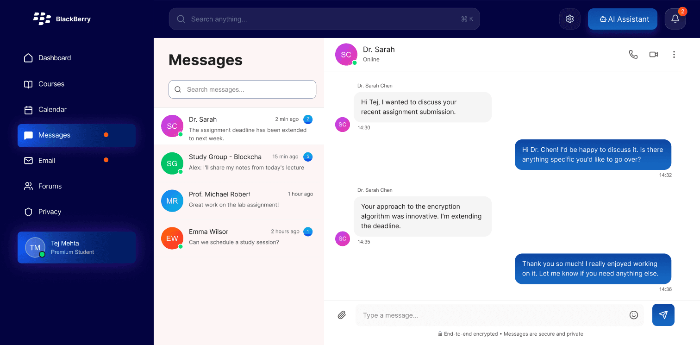Open Dr. Sarah's avatar in the chat header
The width and height of the screenshot is (700, 345).
[x=346, y=54]
